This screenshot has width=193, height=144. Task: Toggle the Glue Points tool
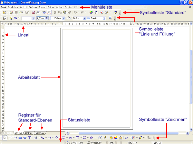point(105,138)
